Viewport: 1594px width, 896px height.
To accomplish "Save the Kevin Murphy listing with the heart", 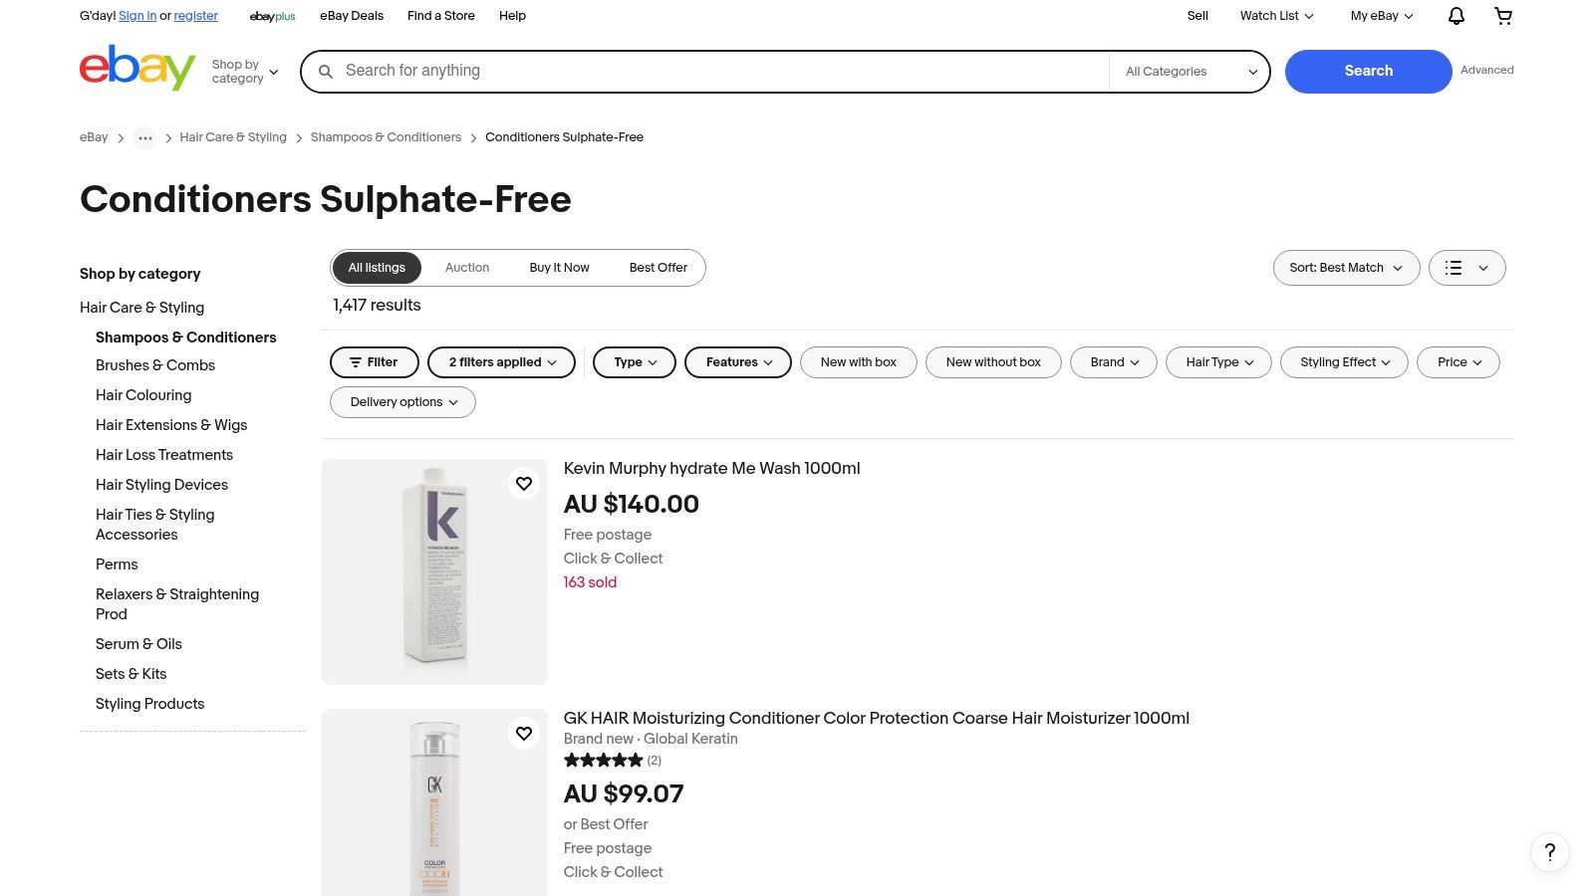I will tap(523, 483).
